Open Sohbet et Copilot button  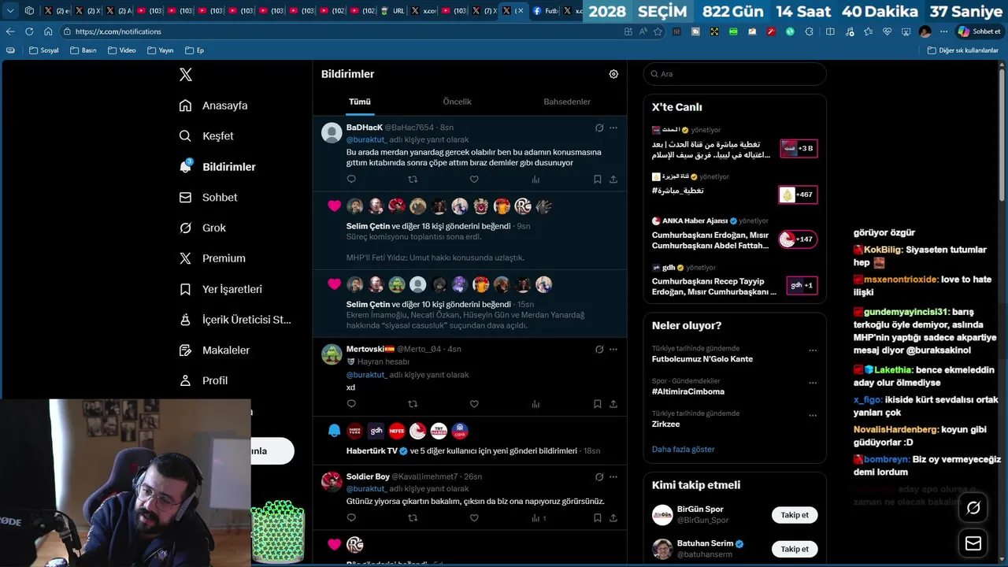pos(979,31)
